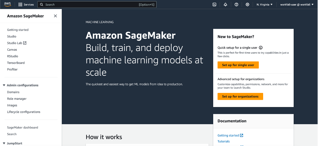Open Images under Admin configurations
This screenshot has height=146, width=318.
pos(12,105)
